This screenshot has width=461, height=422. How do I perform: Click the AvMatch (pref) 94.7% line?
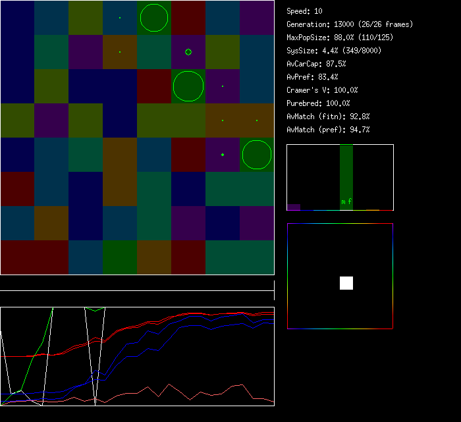pyautogui.click(x=329, y=130)
